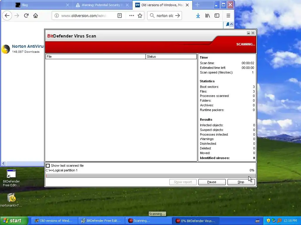Switch to Warning: Potential Security tab
The image size is (301, 225).
103,5
